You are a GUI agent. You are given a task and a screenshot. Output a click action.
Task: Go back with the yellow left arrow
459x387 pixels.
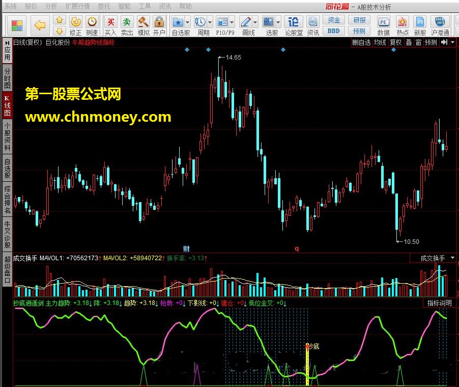[x=40, y=25]
